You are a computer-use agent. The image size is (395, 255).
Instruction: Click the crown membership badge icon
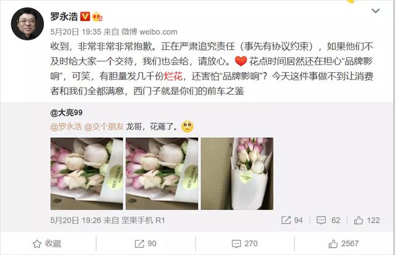98,17
